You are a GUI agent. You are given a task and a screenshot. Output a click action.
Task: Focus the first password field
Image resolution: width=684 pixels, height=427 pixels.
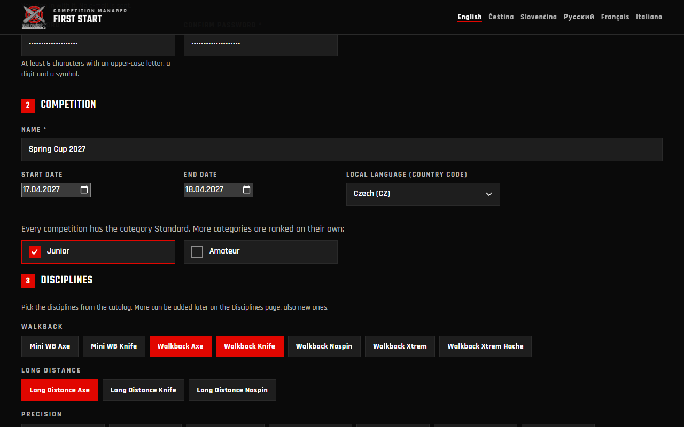click(98, 44)
